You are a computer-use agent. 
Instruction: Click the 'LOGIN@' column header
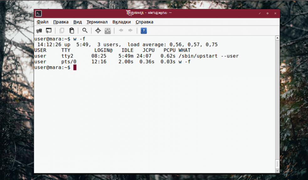pyautogui.click(x=103, y=50)
